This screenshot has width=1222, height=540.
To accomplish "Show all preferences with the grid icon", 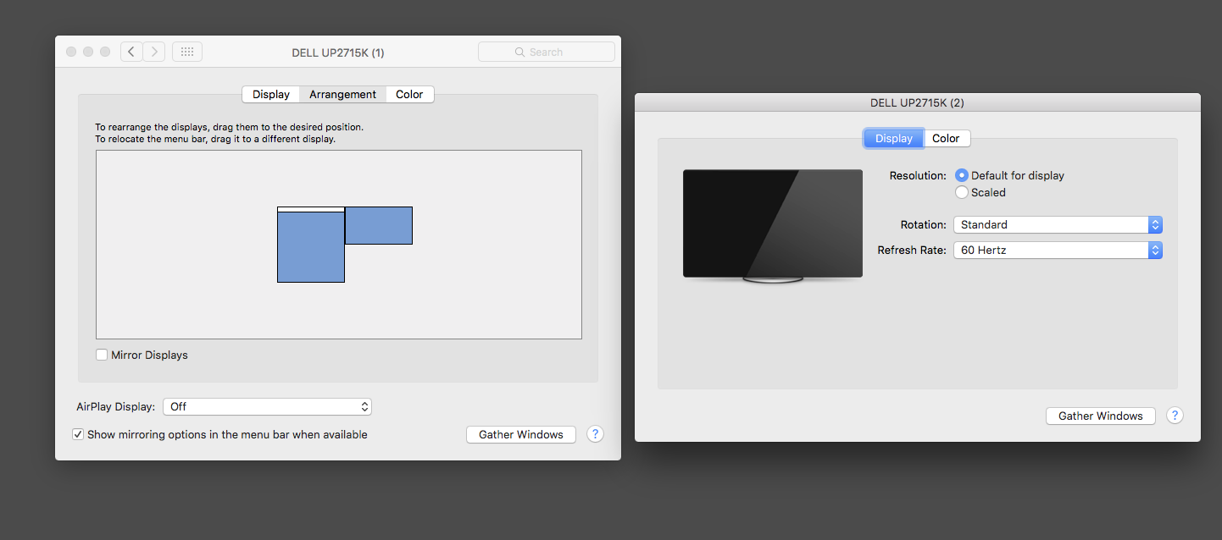I will pyautogui.click(x=187, y=52).
